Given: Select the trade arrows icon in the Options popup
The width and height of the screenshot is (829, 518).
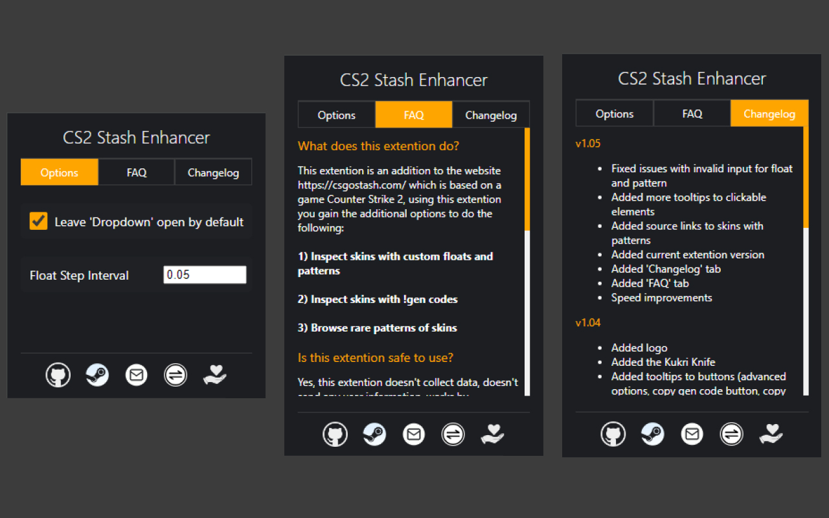Looking at the screenshot, I should pos(176,375).
